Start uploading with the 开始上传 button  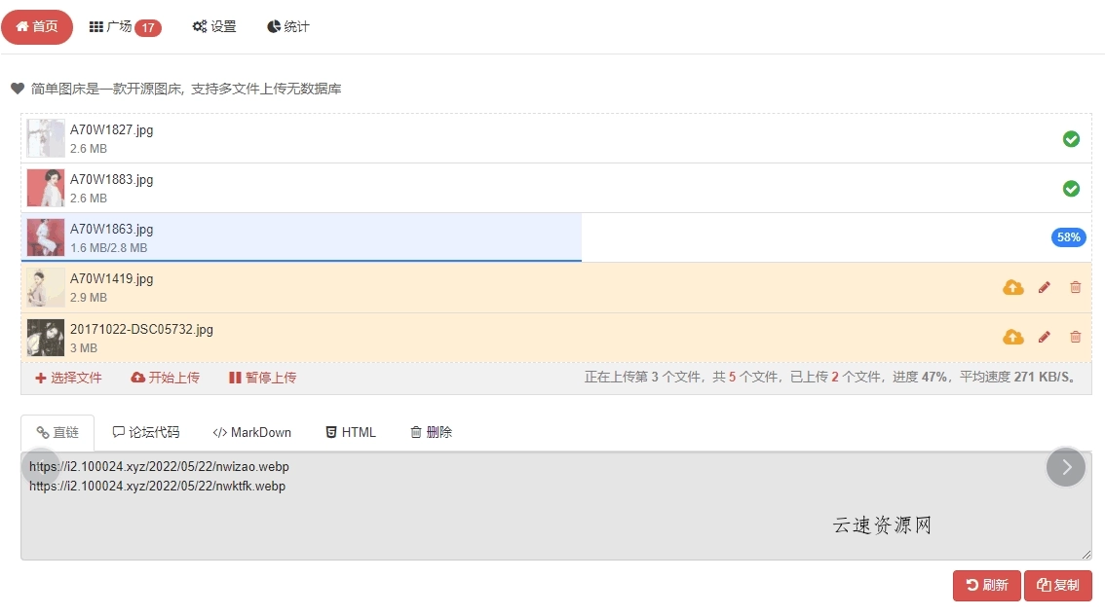click(x=165, y=378)
